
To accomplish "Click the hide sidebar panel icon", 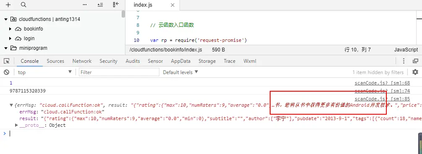I will click(x=116, y=5).
